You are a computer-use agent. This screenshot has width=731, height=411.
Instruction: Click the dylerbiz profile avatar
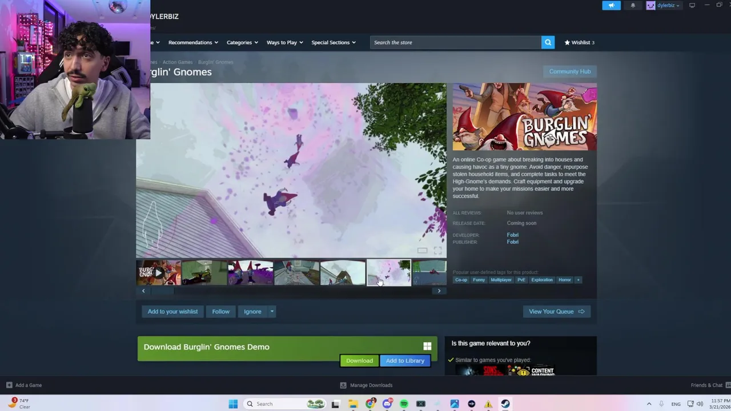coord(650,5)
